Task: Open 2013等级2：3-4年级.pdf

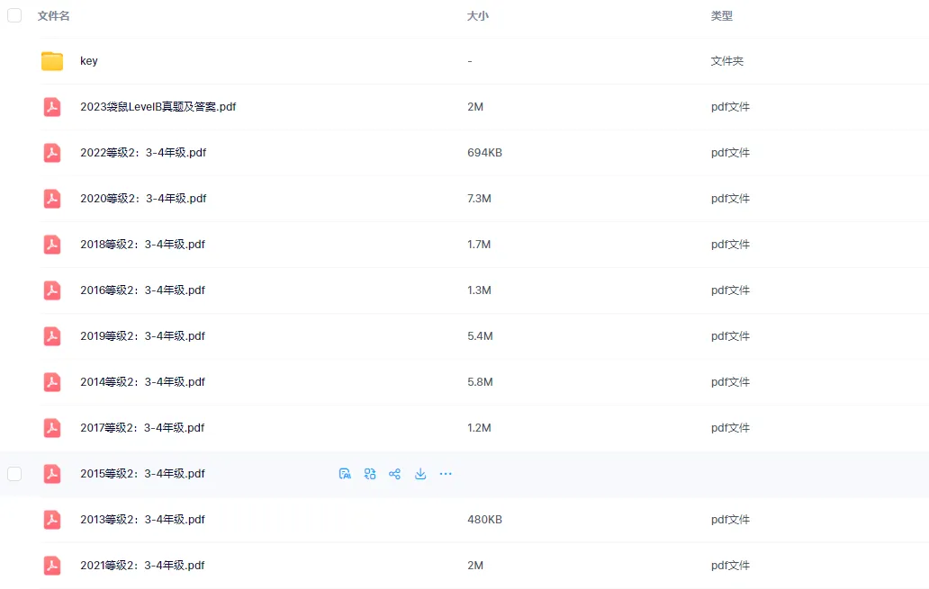Action: (x=143, y=520)
